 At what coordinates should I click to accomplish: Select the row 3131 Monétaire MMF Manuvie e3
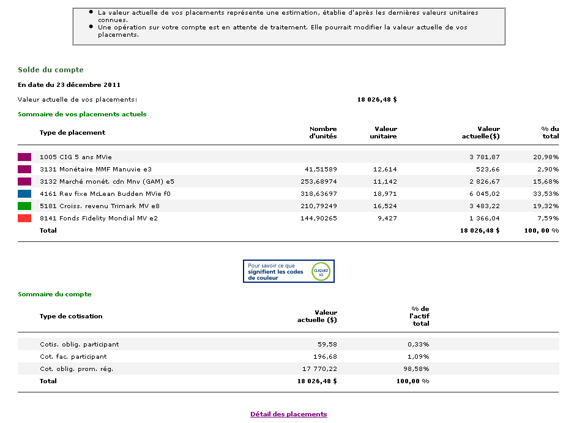click(x=288, y=169)
